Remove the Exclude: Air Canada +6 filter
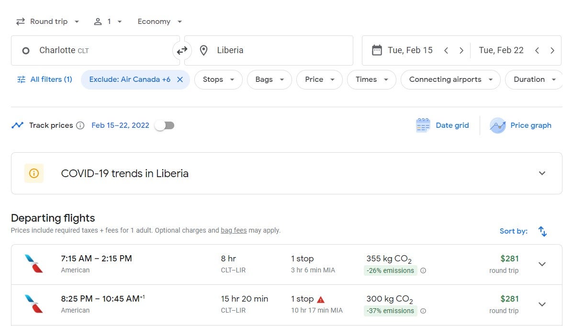573x326 pixels. [180, 79]
